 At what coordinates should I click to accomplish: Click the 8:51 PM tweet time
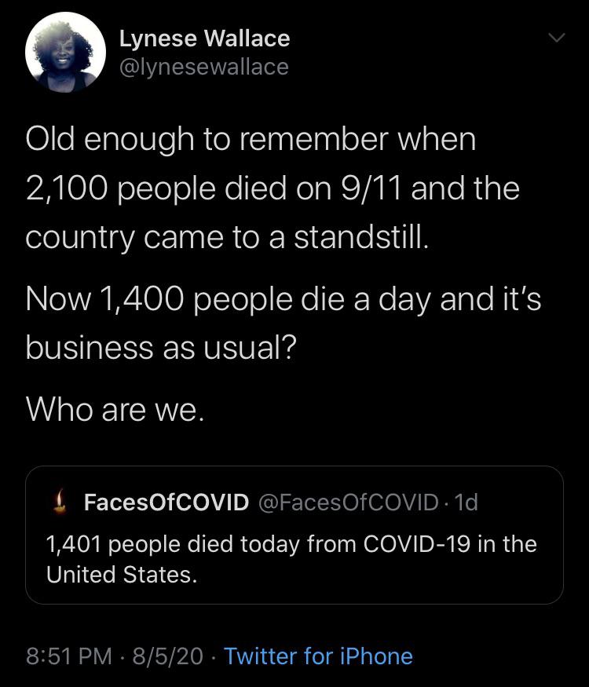point(69,656)
